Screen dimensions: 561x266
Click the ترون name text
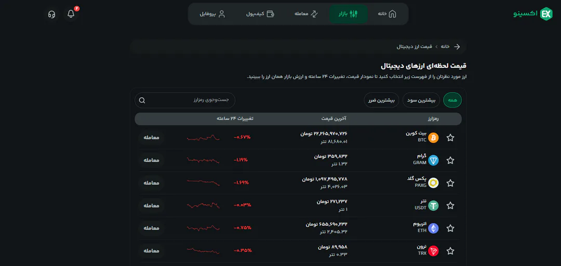422,247
